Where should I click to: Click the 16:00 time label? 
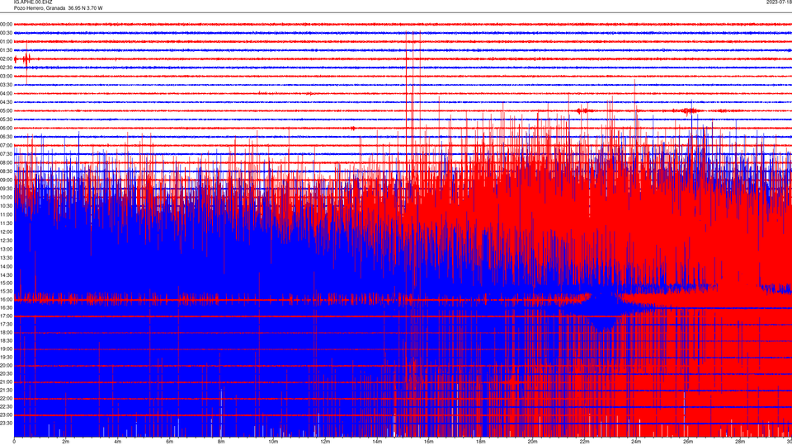pos(6,300)
